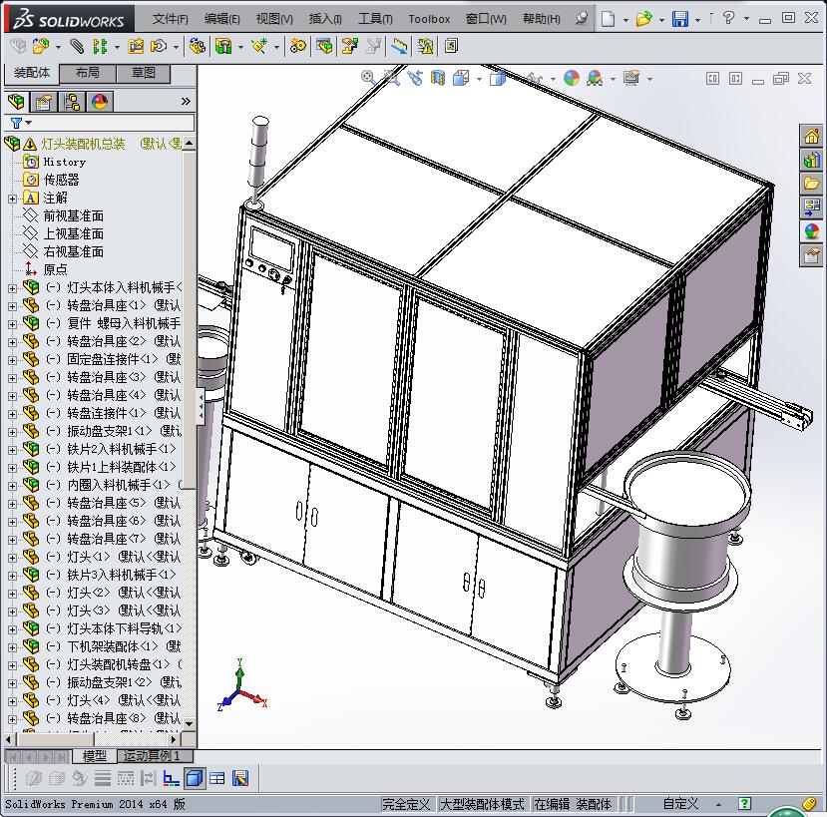Expand more manager tabs with the chevron
The image size is (827, 817).
186,102
